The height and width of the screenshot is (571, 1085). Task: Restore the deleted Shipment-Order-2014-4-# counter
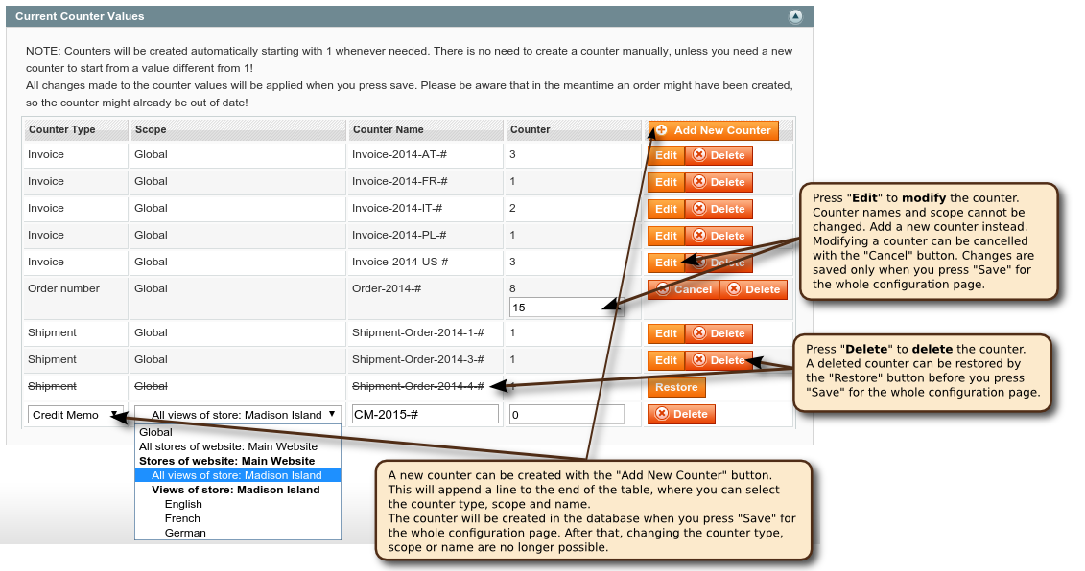[x=676, y=387]
